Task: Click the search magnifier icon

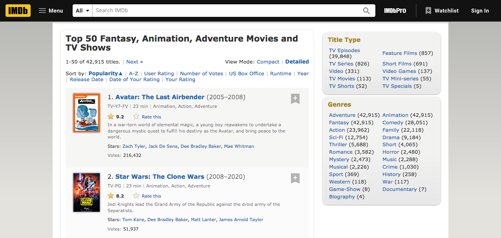Action: click(366, 11)
